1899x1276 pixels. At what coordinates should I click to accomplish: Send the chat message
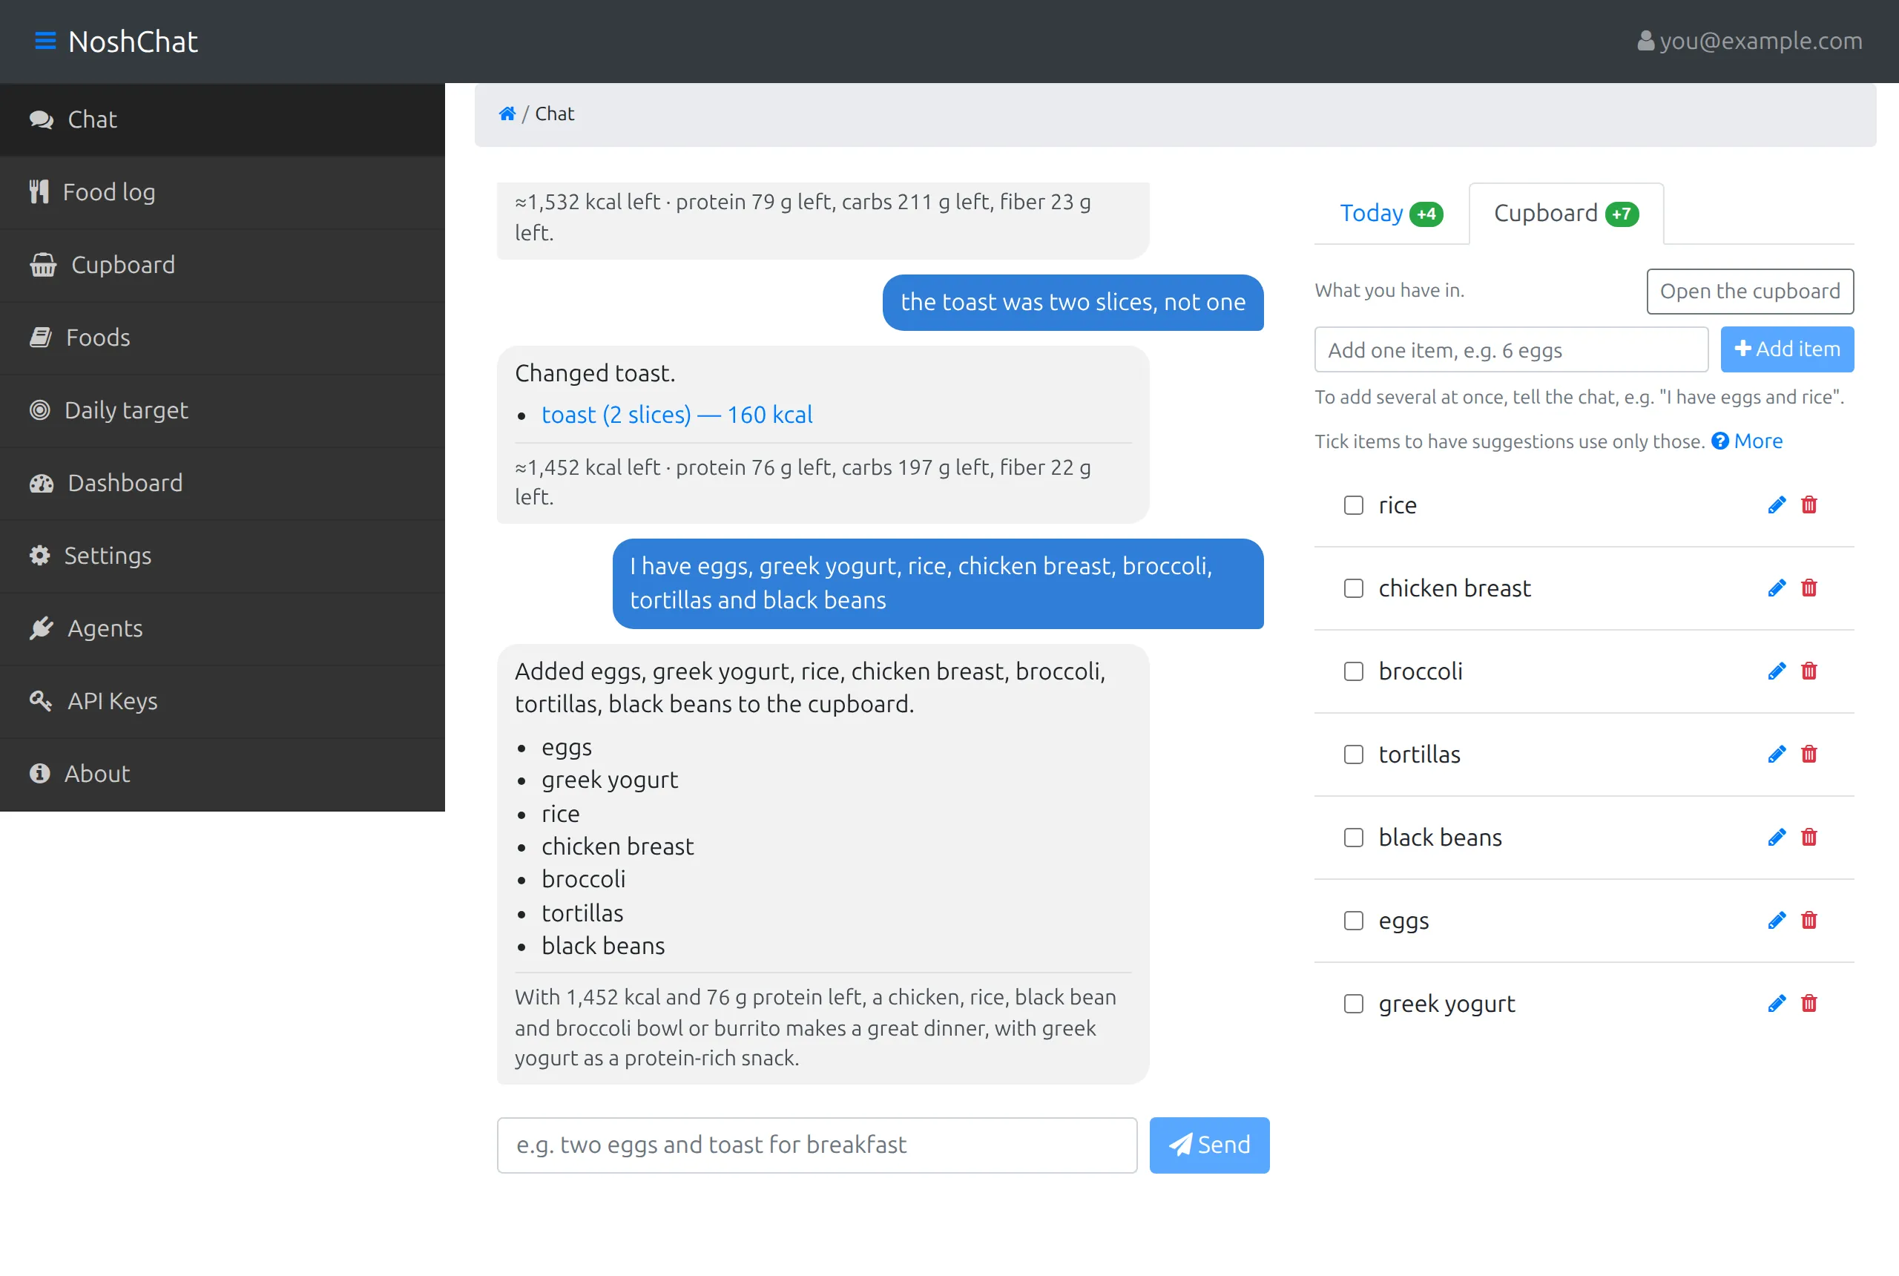pyautogui.click(x=1209, y=1145)
